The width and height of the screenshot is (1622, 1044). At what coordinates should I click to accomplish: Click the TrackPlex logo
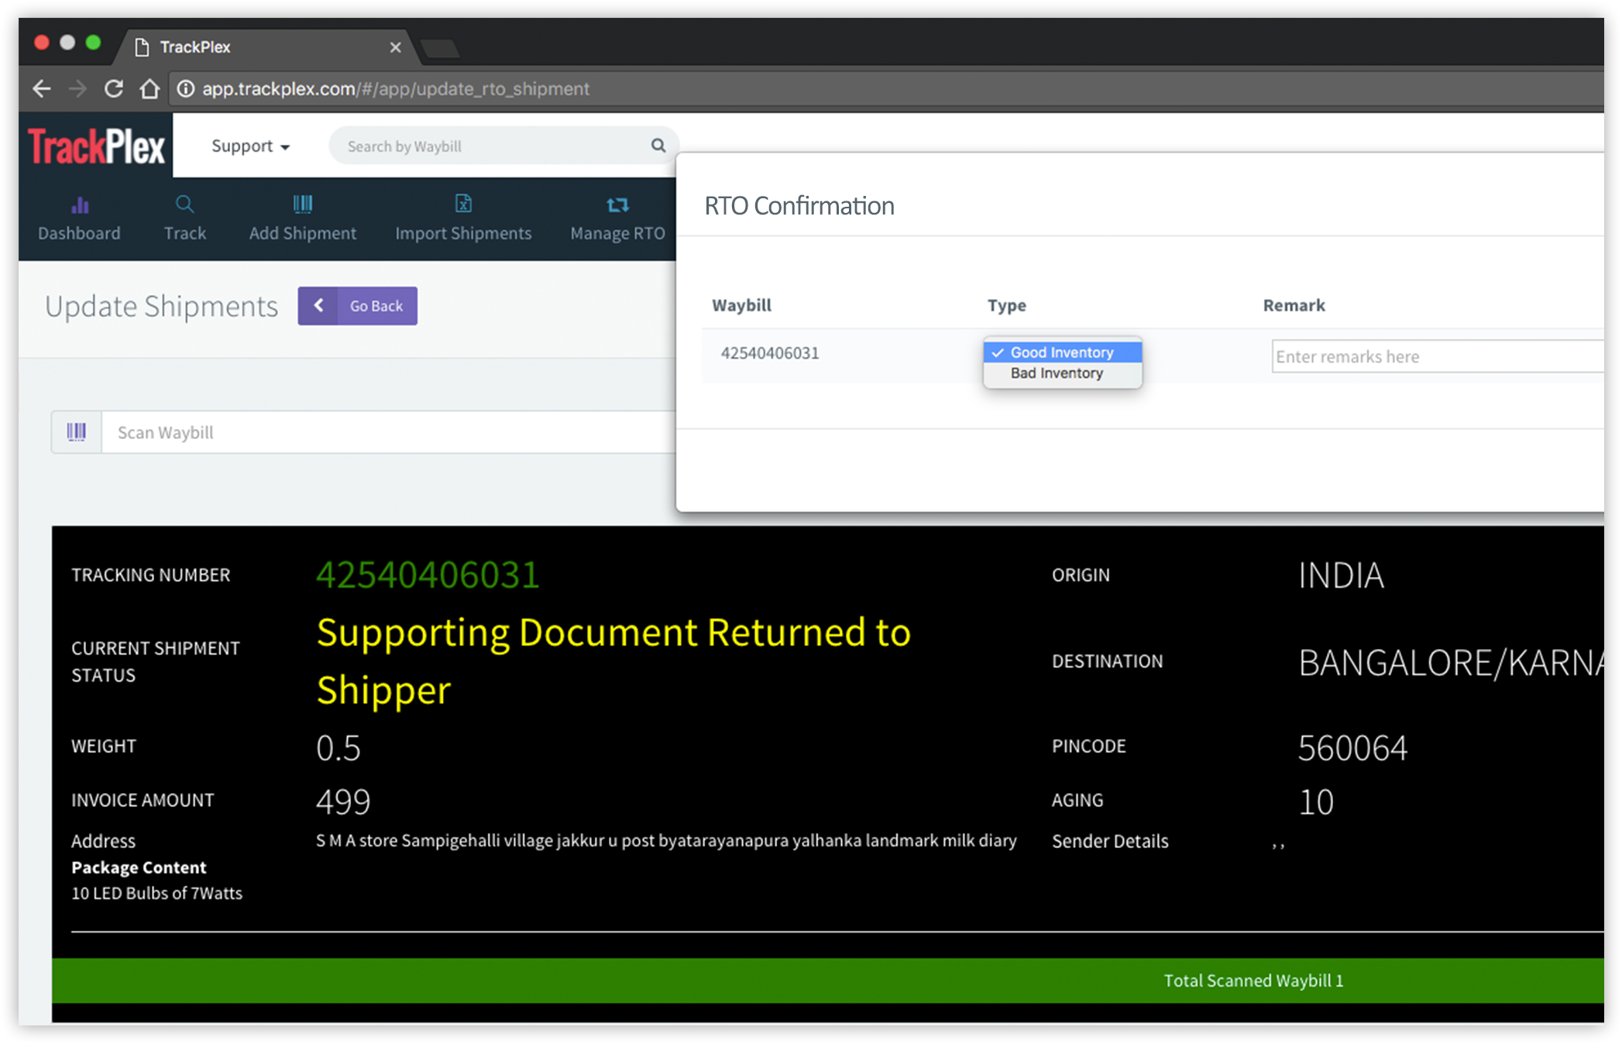pyautogui.click(x=95, y=145)
